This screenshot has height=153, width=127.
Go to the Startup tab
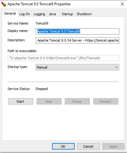[67, 14]
